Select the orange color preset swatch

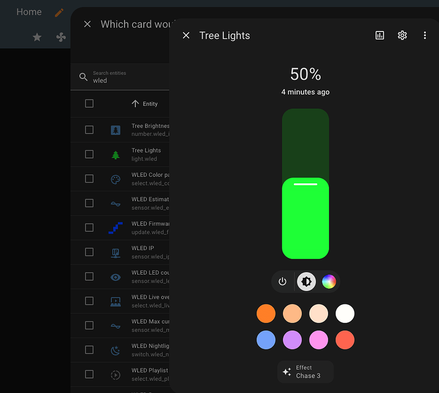pos(266,313)
